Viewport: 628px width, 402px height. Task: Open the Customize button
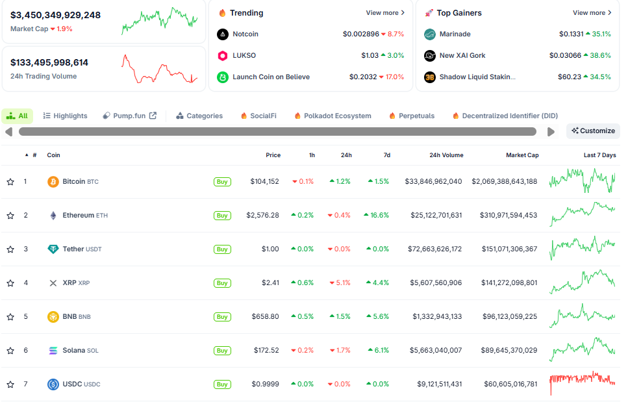[593, 131]
